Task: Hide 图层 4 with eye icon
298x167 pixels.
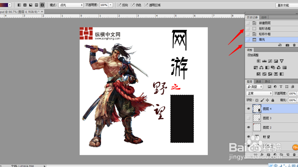Action: click(x=249, y=109)
